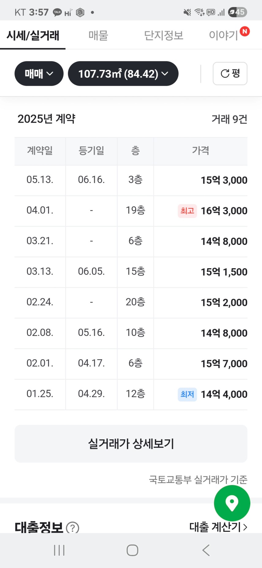Switch to the 단지정보 tab
262x568 pixels.
point(164,36)
